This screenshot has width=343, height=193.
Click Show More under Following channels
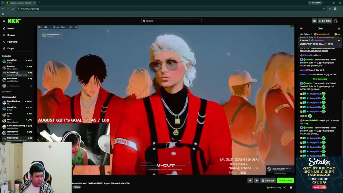(x=7, y=92)
